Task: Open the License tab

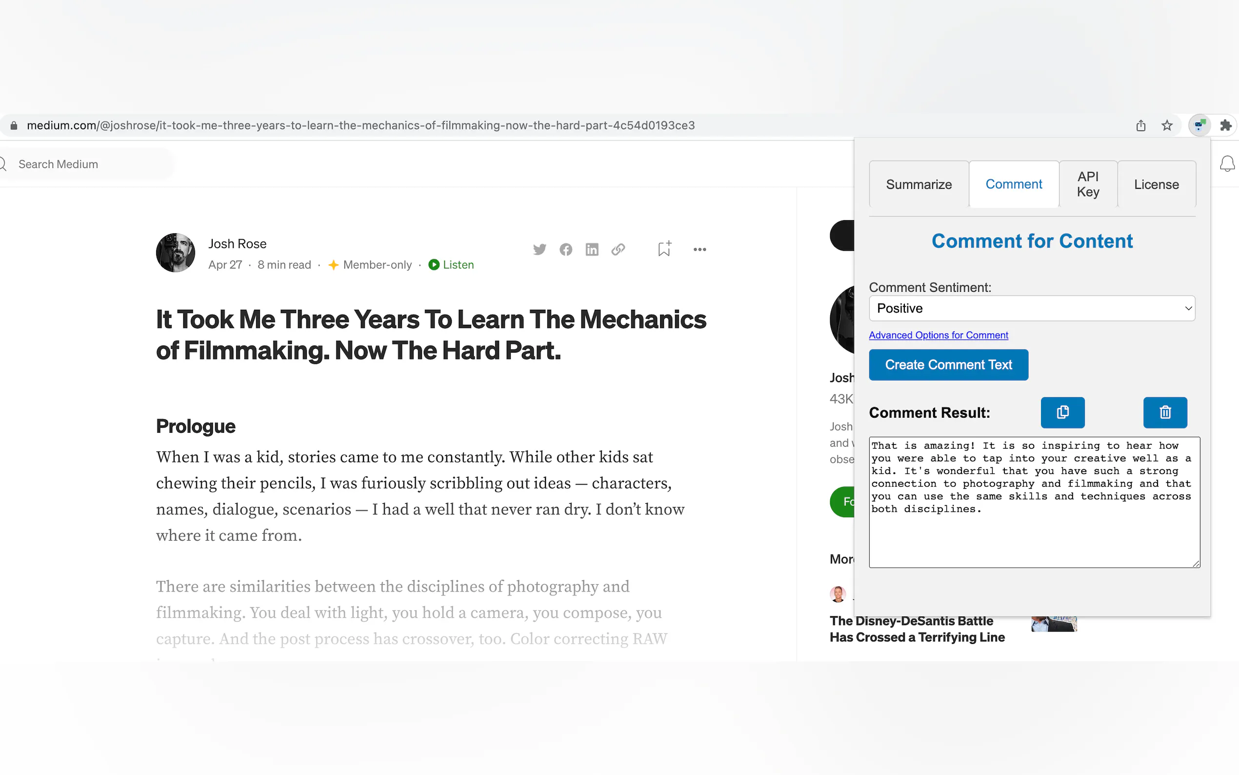Action: click(x=1156, y=184)
